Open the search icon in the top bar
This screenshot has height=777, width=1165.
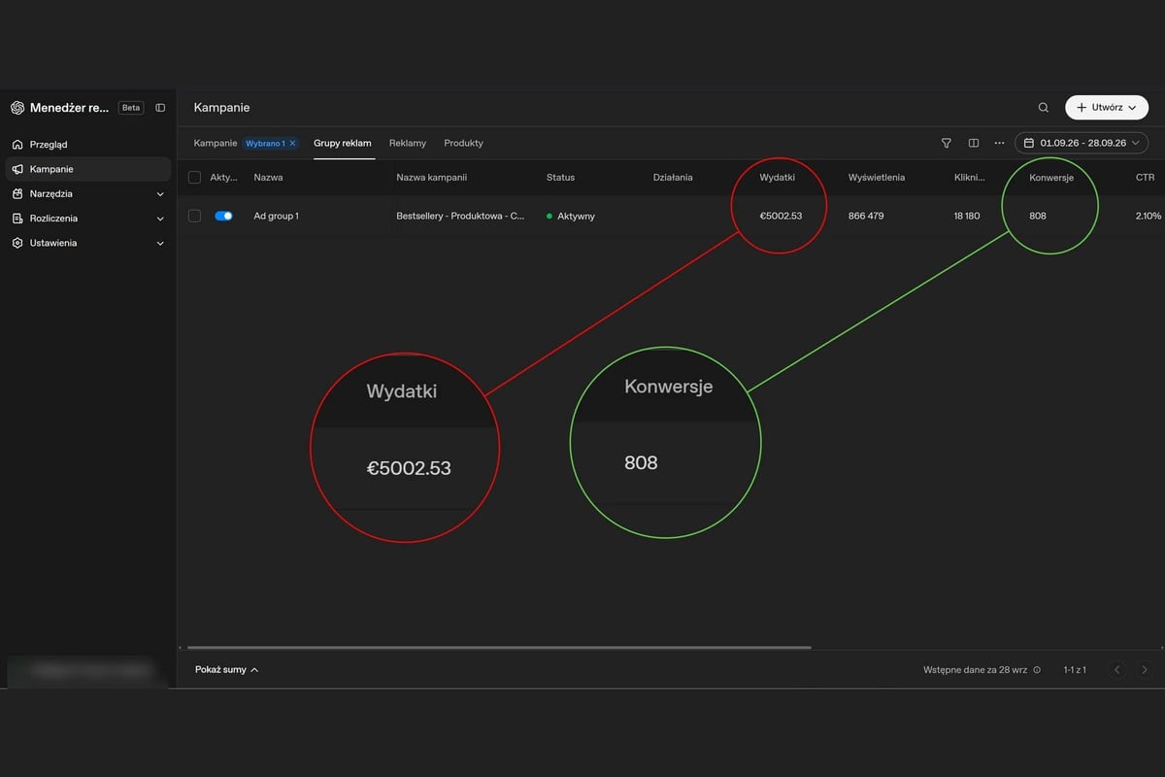[1044, 108]
